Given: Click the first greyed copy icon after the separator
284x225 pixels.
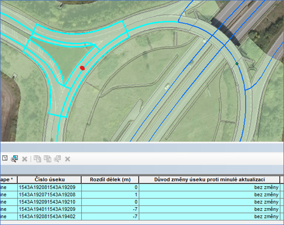Looking at the screenshot, I should (x=38, y=159).
